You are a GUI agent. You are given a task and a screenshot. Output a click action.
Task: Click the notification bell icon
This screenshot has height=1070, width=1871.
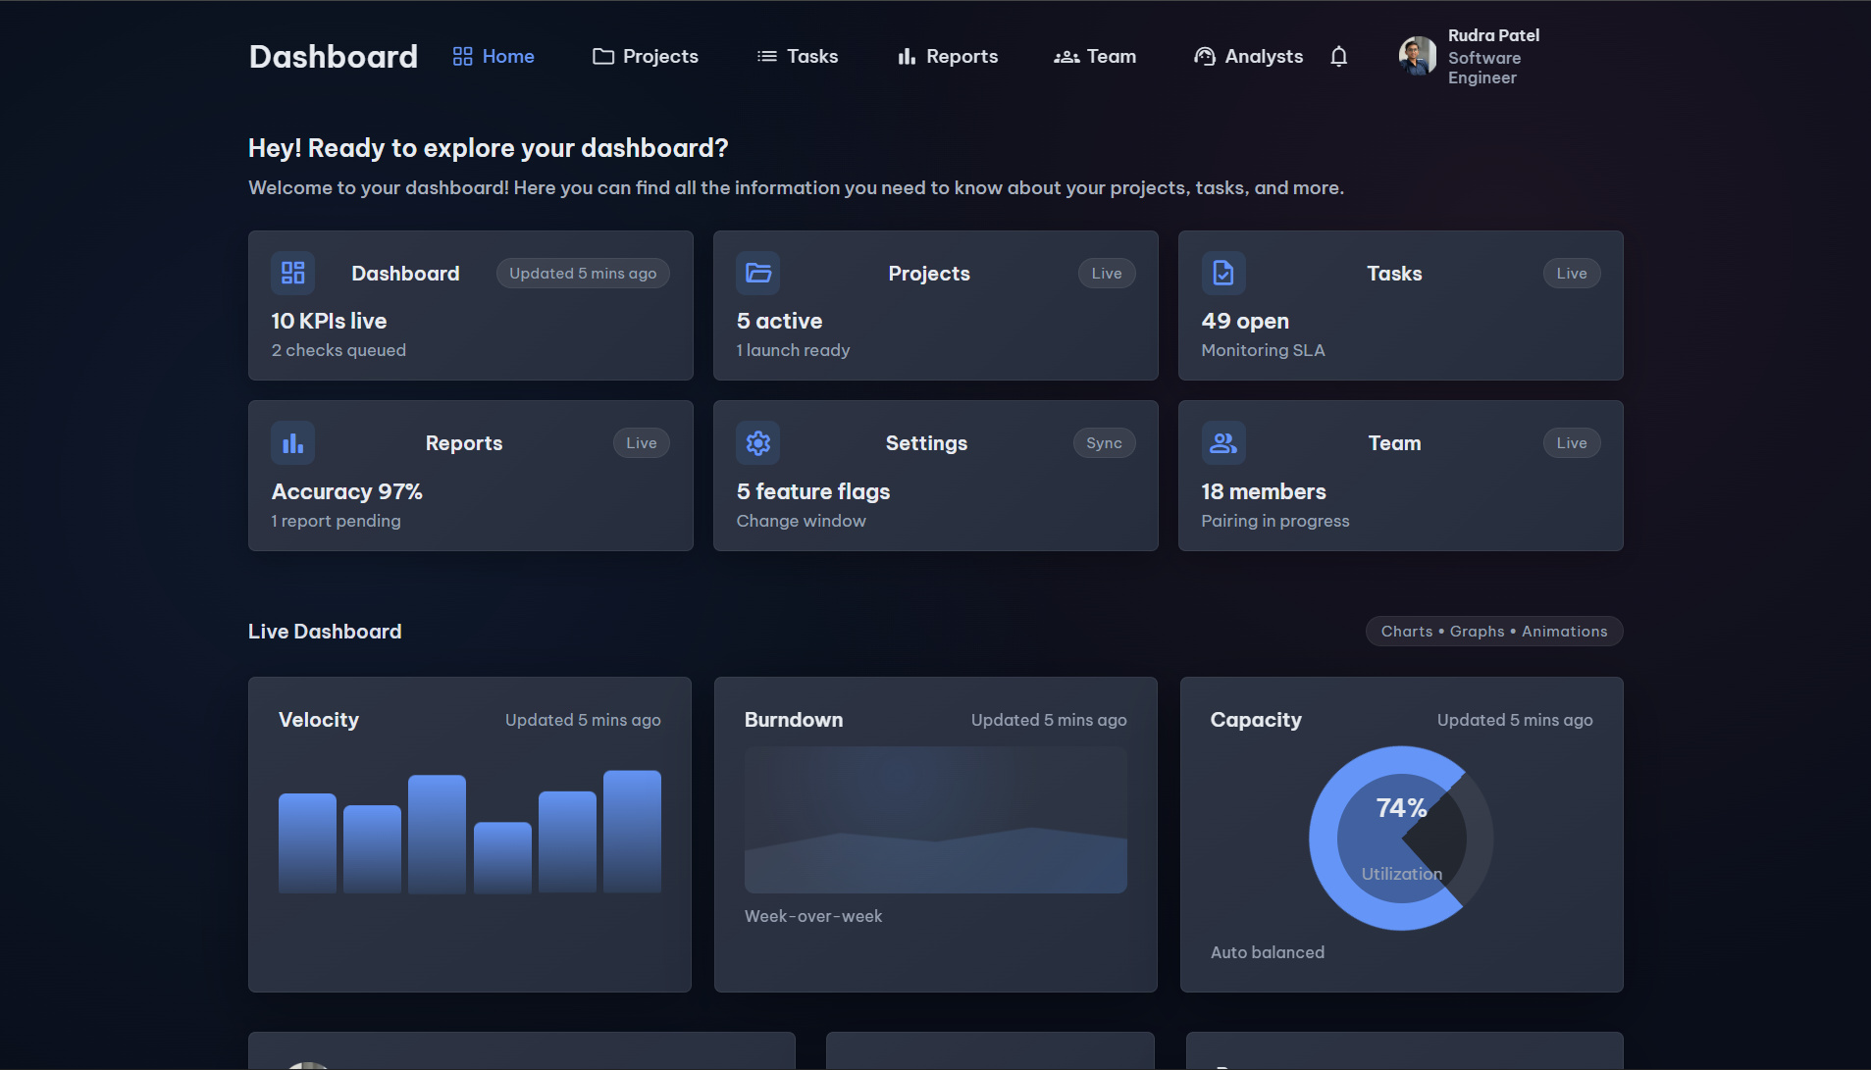[x=1338, y=57]
